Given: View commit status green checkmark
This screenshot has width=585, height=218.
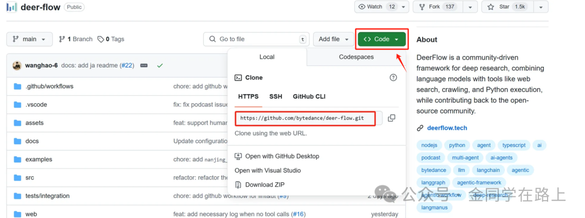Looking at the screenshot, I should pos(160,65).
